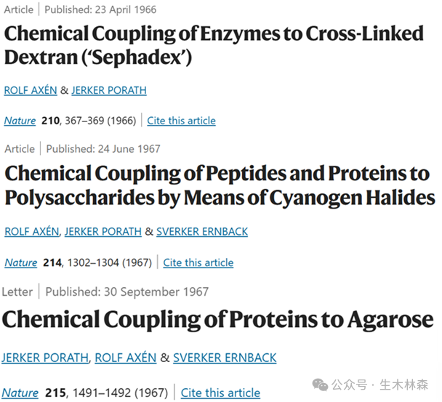Click Cite this article for 1966 paper
The image size is (442, 402).
(181, 121)
